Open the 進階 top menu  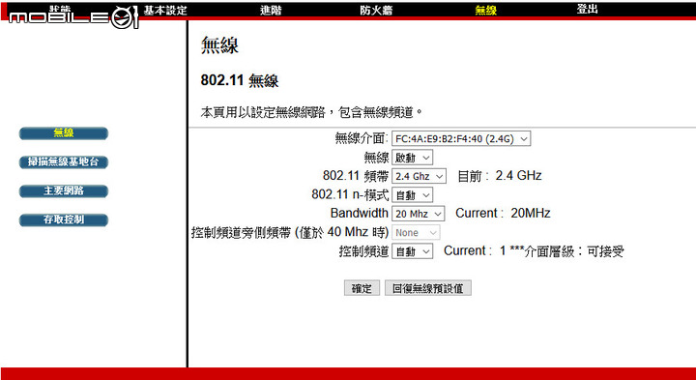[x=271, y=11]
